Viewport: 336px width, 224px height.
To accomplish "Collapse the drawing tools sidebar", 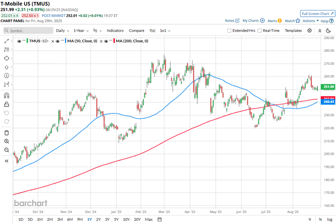I will [6, 161].
